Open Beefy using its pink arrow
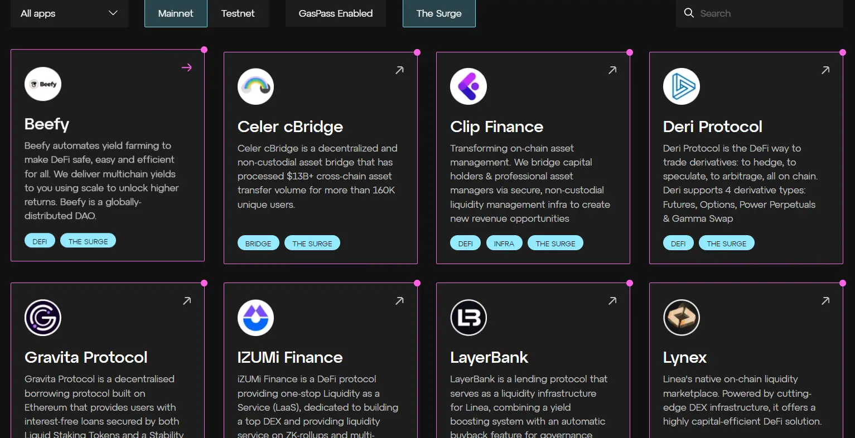The image size is (855, 438). tap(187, 67)
